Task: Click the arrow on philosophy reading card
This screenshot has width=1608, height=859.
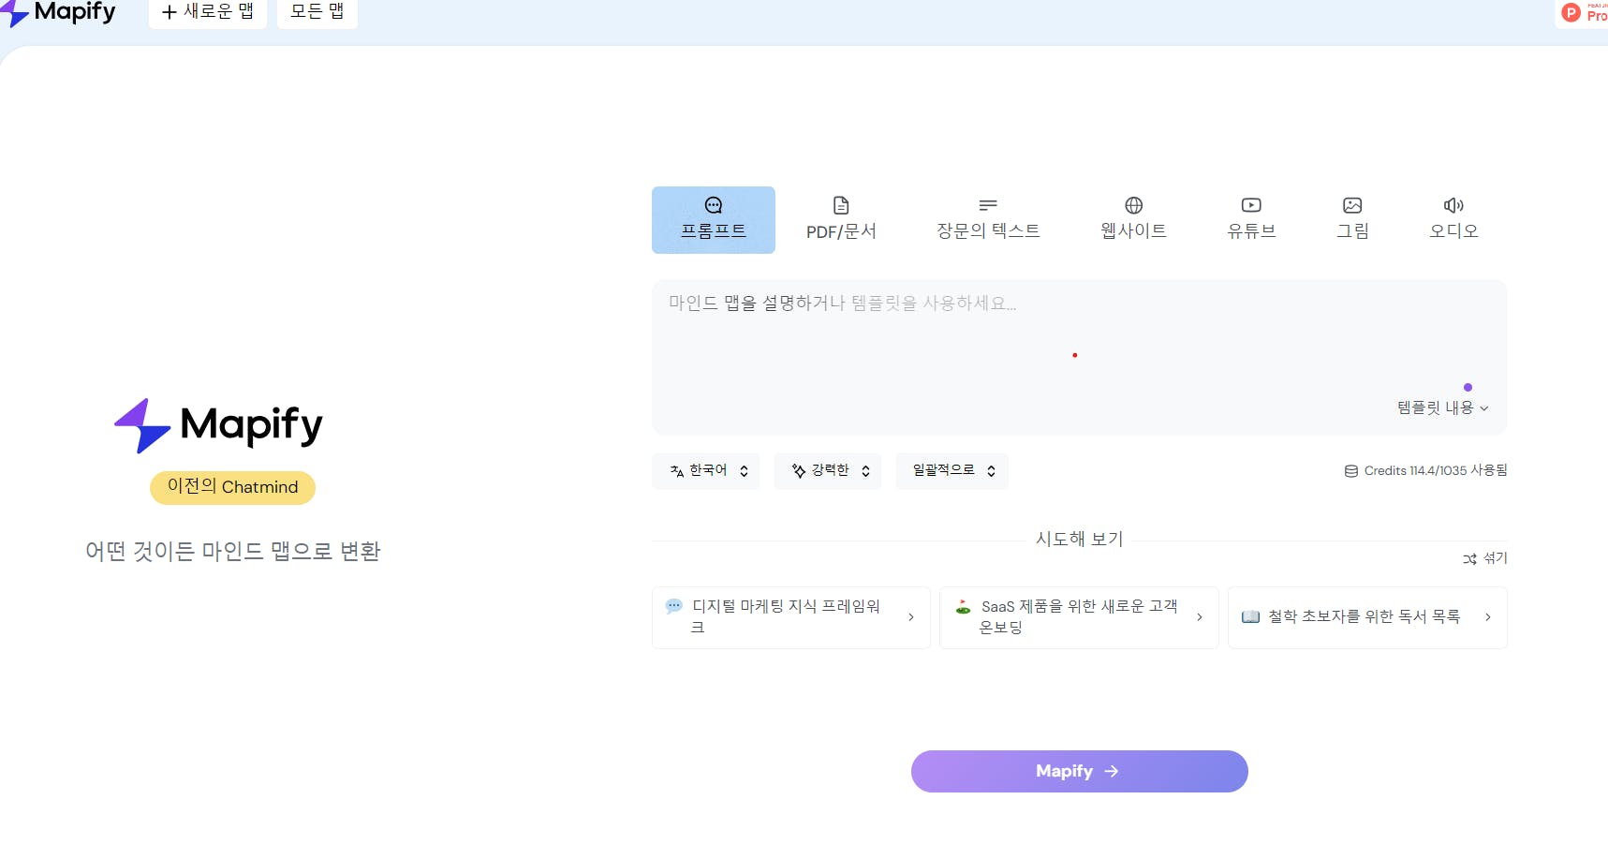Action: 1487,616
